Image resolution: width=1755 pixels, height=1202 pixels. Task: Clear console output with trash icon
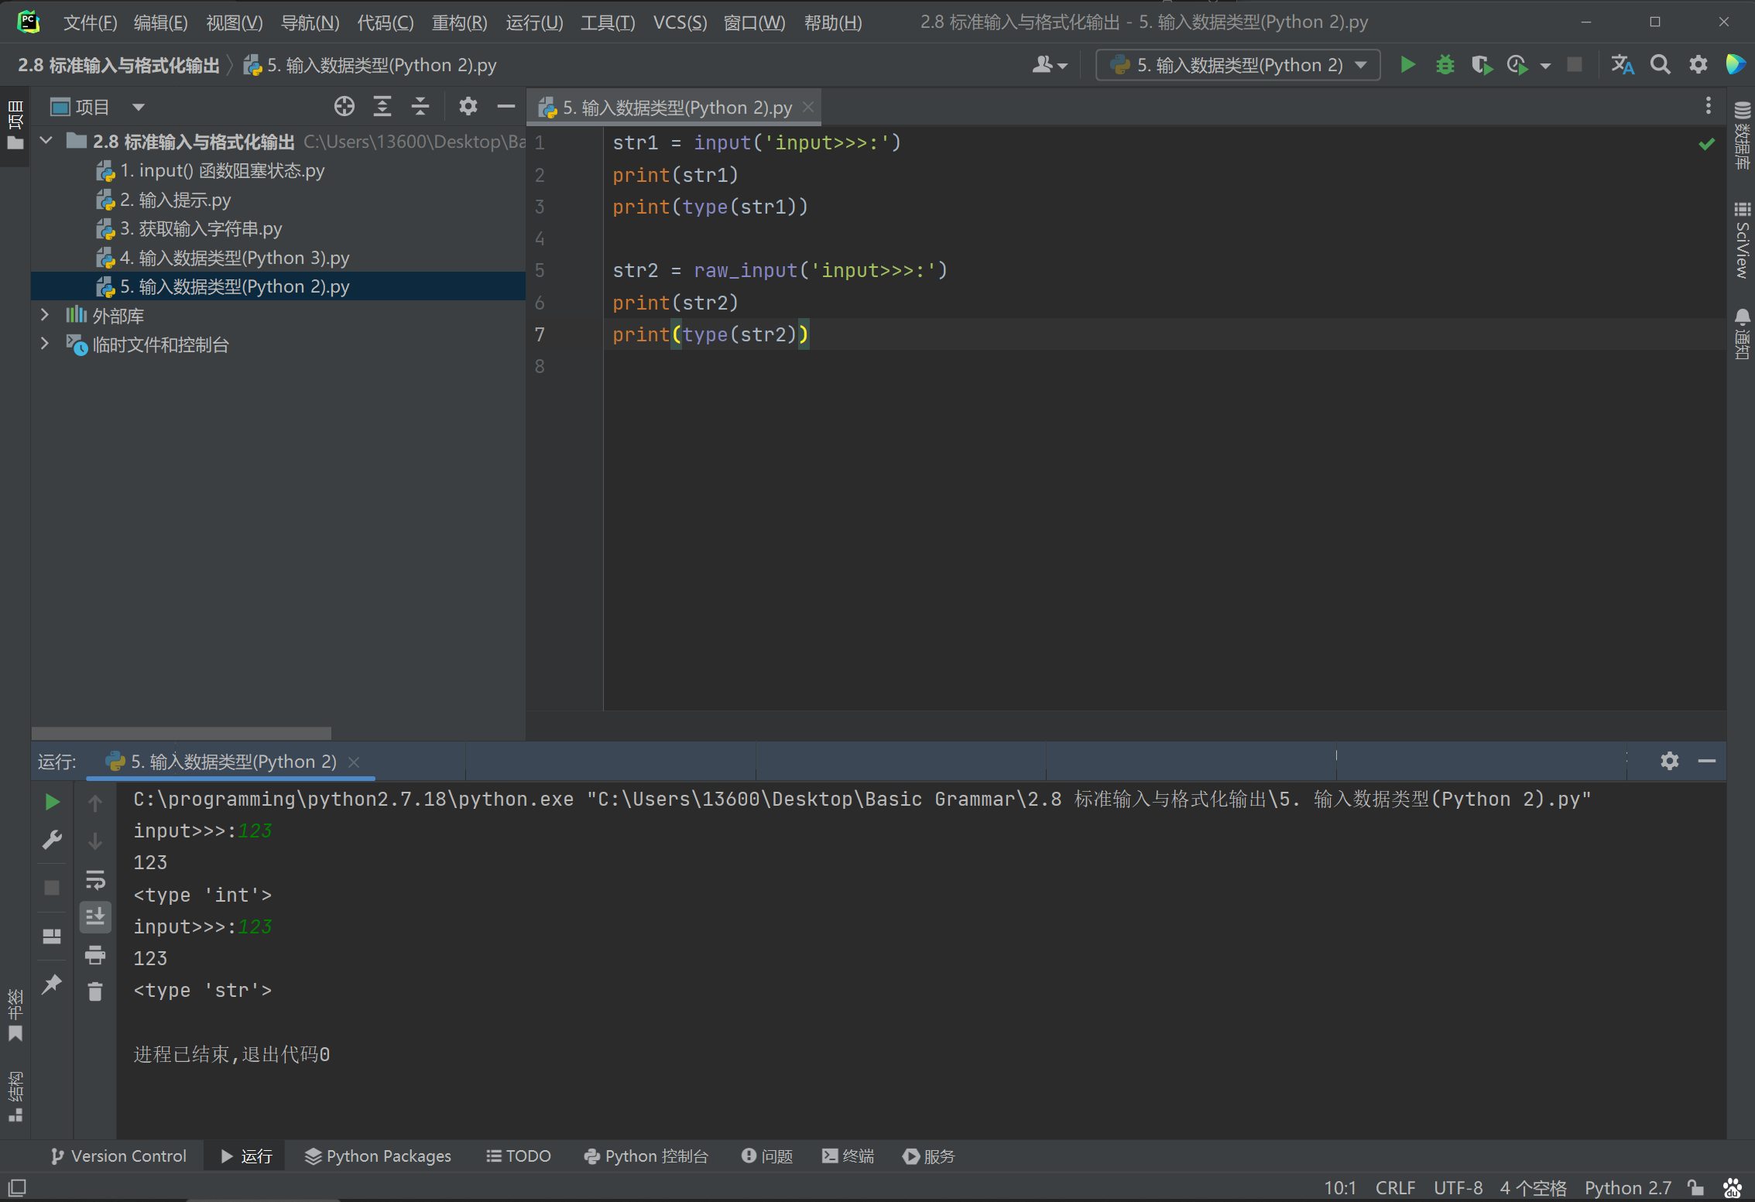pos(95,991)
